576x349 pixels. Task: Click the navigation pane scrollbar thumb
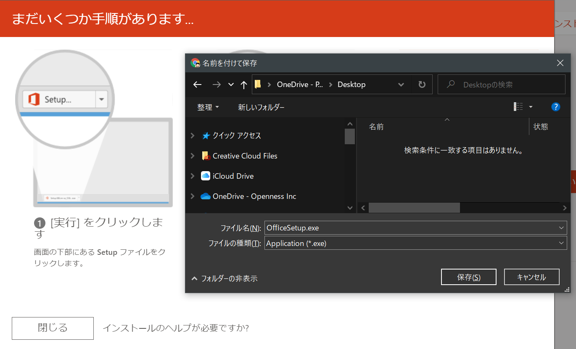[x=350, y=136]
